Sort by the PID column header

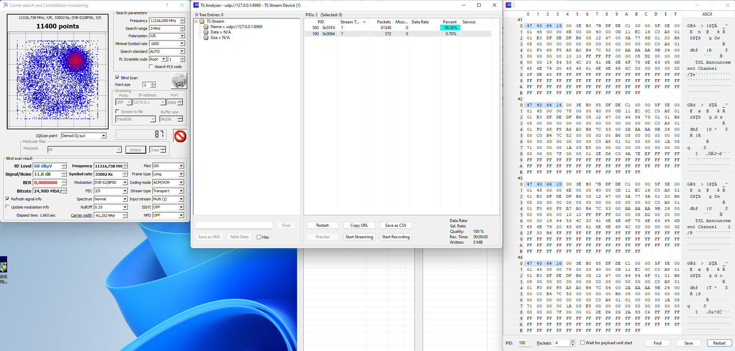pyautogui.click(x=321, y=22)
